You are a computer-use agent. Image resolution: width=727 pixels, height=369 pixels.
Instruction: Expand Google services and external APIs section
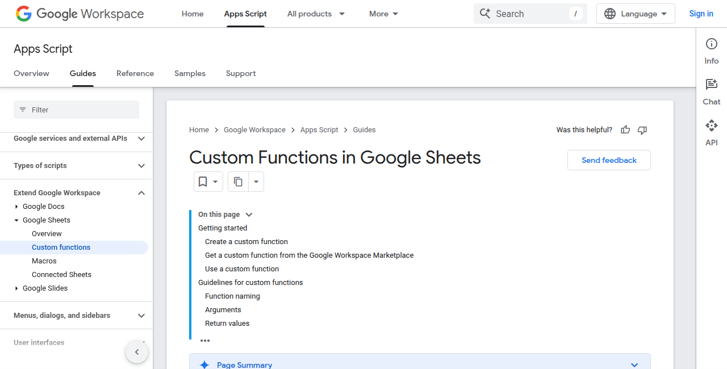pos(141,138)
